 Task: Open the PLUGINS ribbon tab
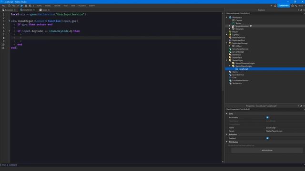[x=82, y=6]
